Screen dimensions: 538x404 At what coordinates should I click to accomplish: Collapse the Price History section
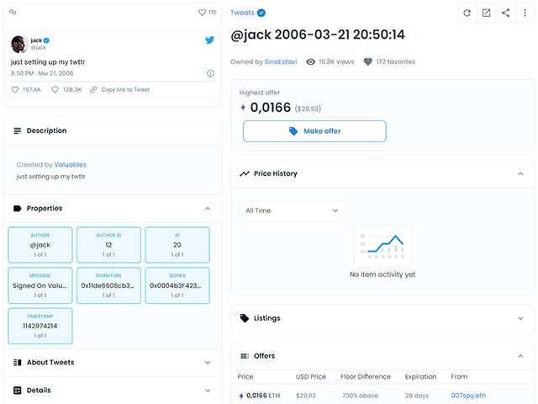tap(520, 174)
